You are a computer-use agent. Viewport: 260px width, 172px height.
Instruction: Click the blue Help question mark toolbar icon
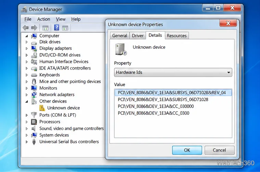click(56, 28)
